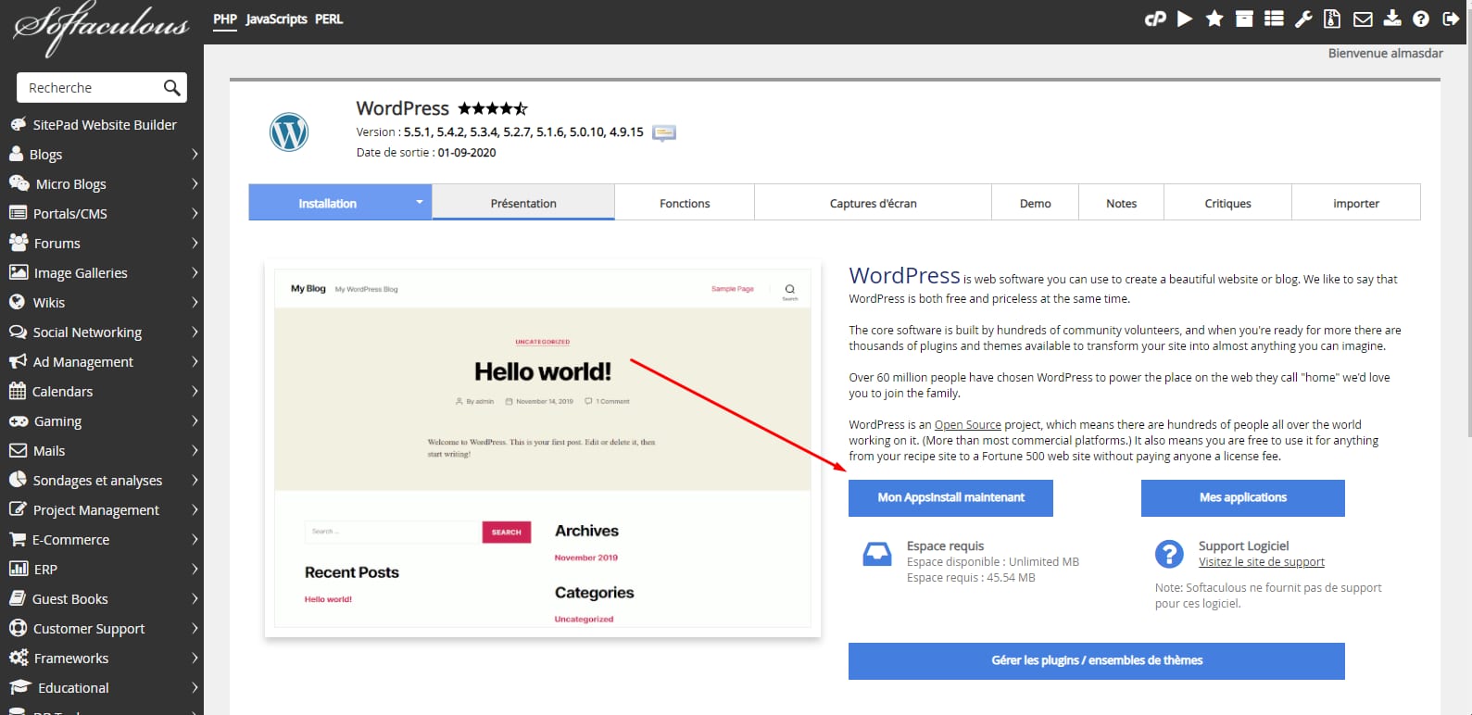The width and height of the screenshot is (1472, 715).
Task: Click the Image Galleries category icon
Action: pyautogui.click(x=18, y=272)
